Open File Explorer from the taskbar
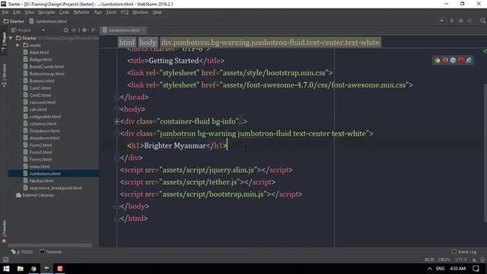The width and height of the screenshot is (487, 274). [x=21, y=269]
